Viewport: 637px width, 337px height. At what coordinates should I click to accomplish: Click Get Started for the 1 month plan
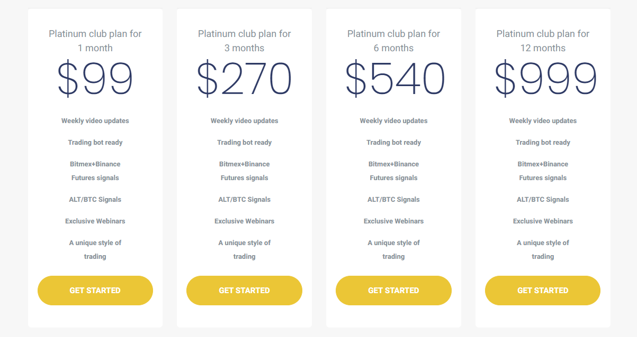[95, 291]
